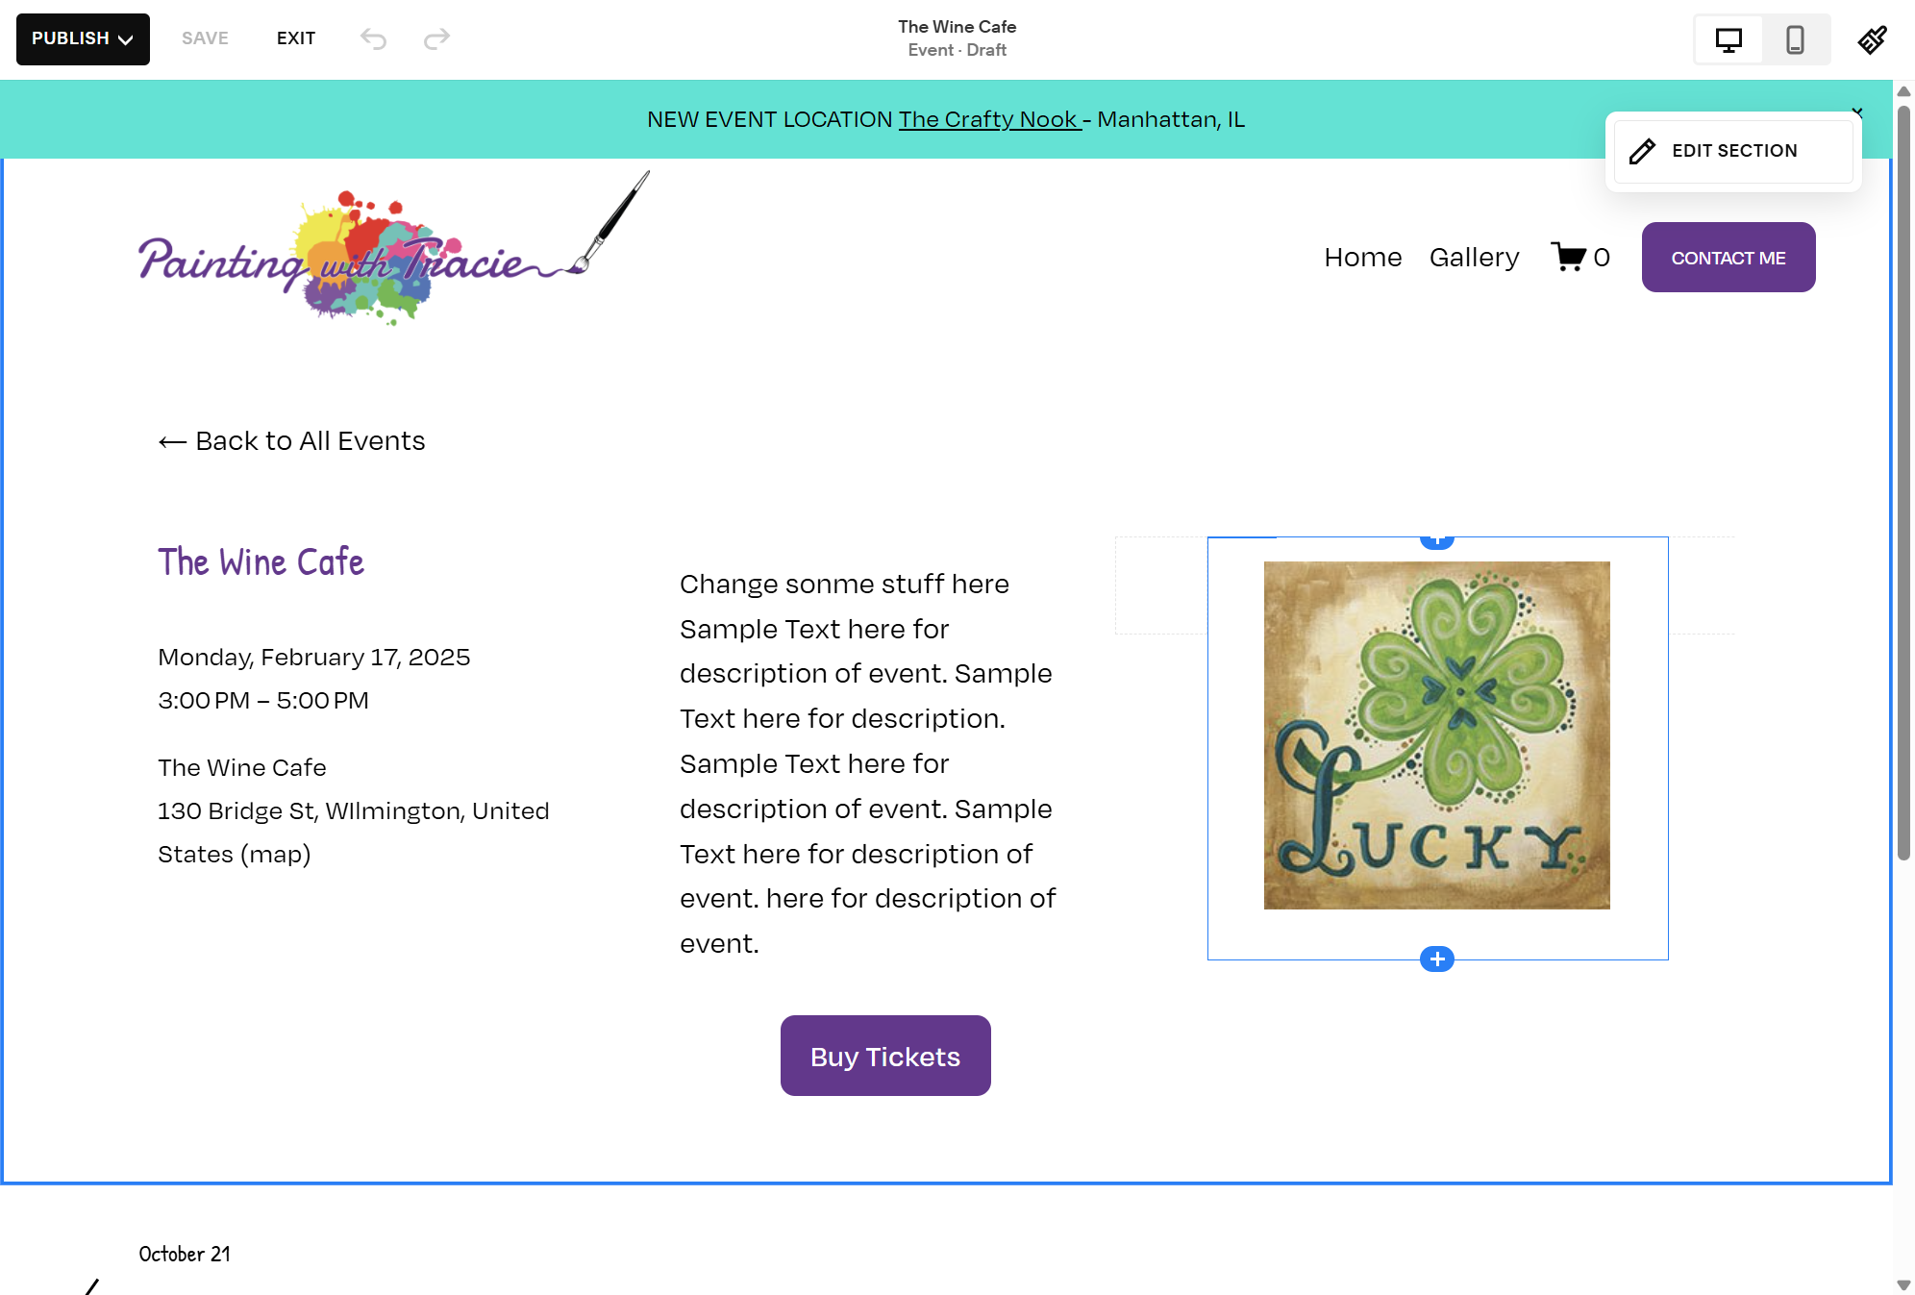
Task: Click the 3:00 PM – 5:00 PM time
Action: [x=263, y=701]
